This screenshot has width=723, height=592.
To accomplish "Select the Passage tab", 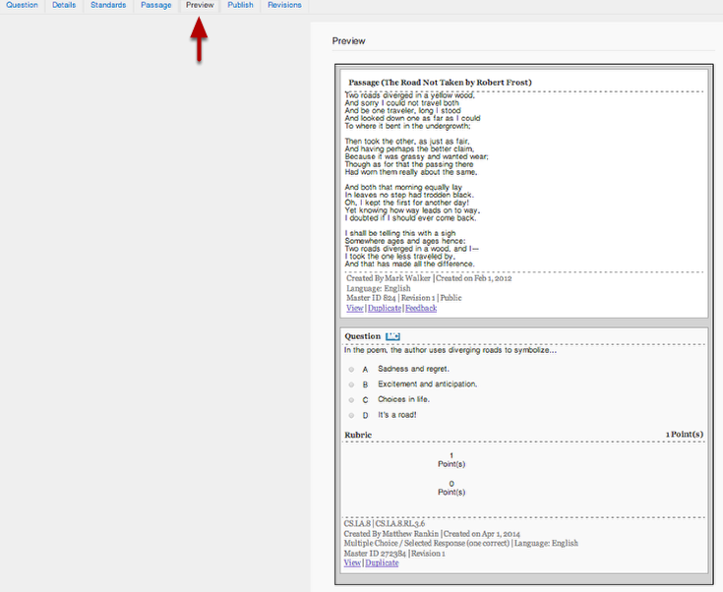I will [x=156, y=5].
